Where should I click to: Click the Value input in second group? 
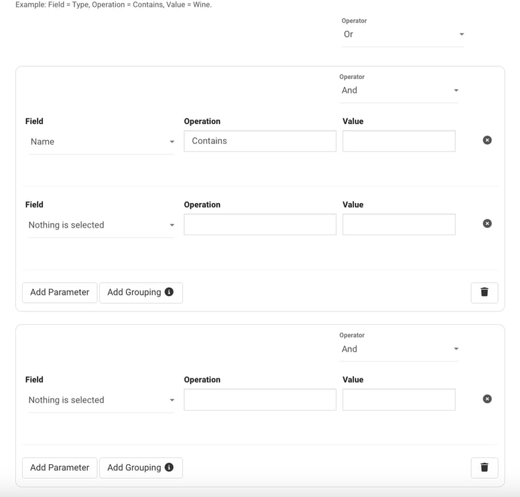(x=399, y=399)
